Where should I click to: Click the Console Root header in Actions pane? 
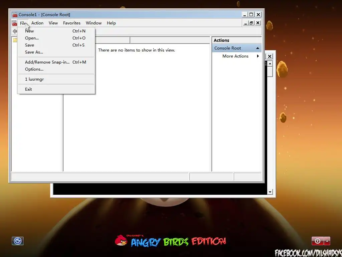click(237, 48)
